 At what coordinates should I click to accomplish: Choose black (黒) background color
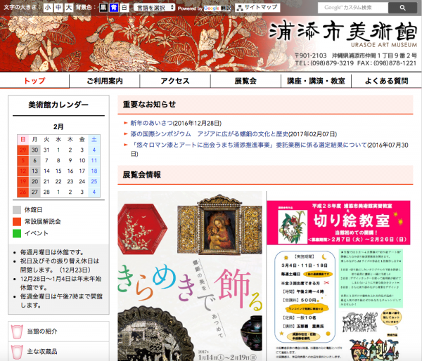click(103, 8)
